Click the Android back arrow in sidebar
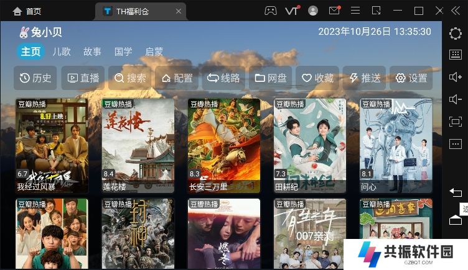The height and width of the screenshot is (270, 468). [455, 192]
